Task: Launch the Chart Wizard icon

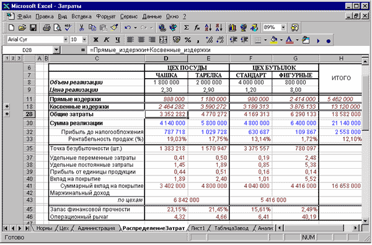Action: pos(232,28)
